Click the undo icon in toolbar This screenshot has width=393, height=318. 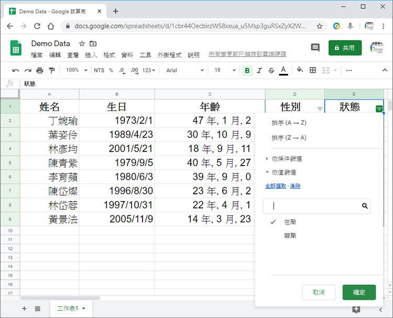click(16, 70)
